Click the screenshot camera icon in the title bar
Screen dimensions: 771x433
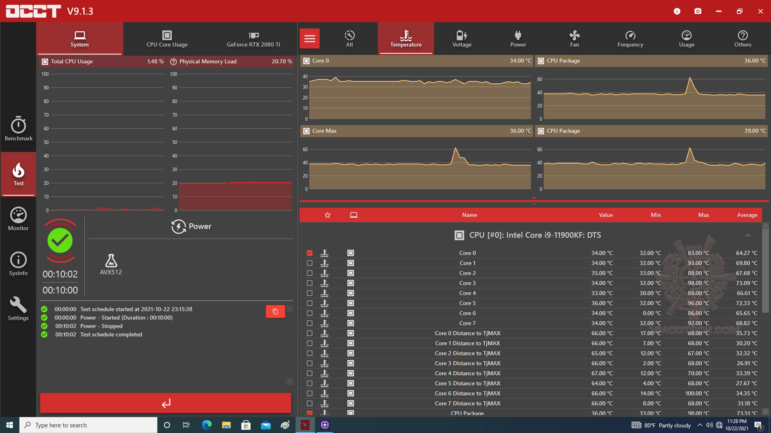(x=698, y=11)
